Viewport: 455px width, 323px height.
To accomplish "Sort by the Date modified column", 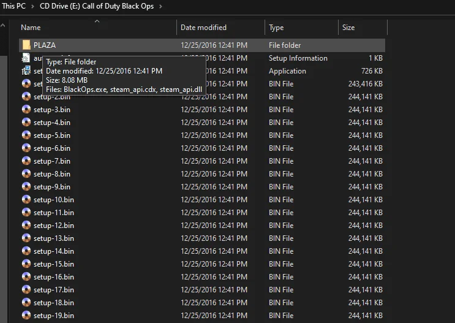I will coord(203,28).
